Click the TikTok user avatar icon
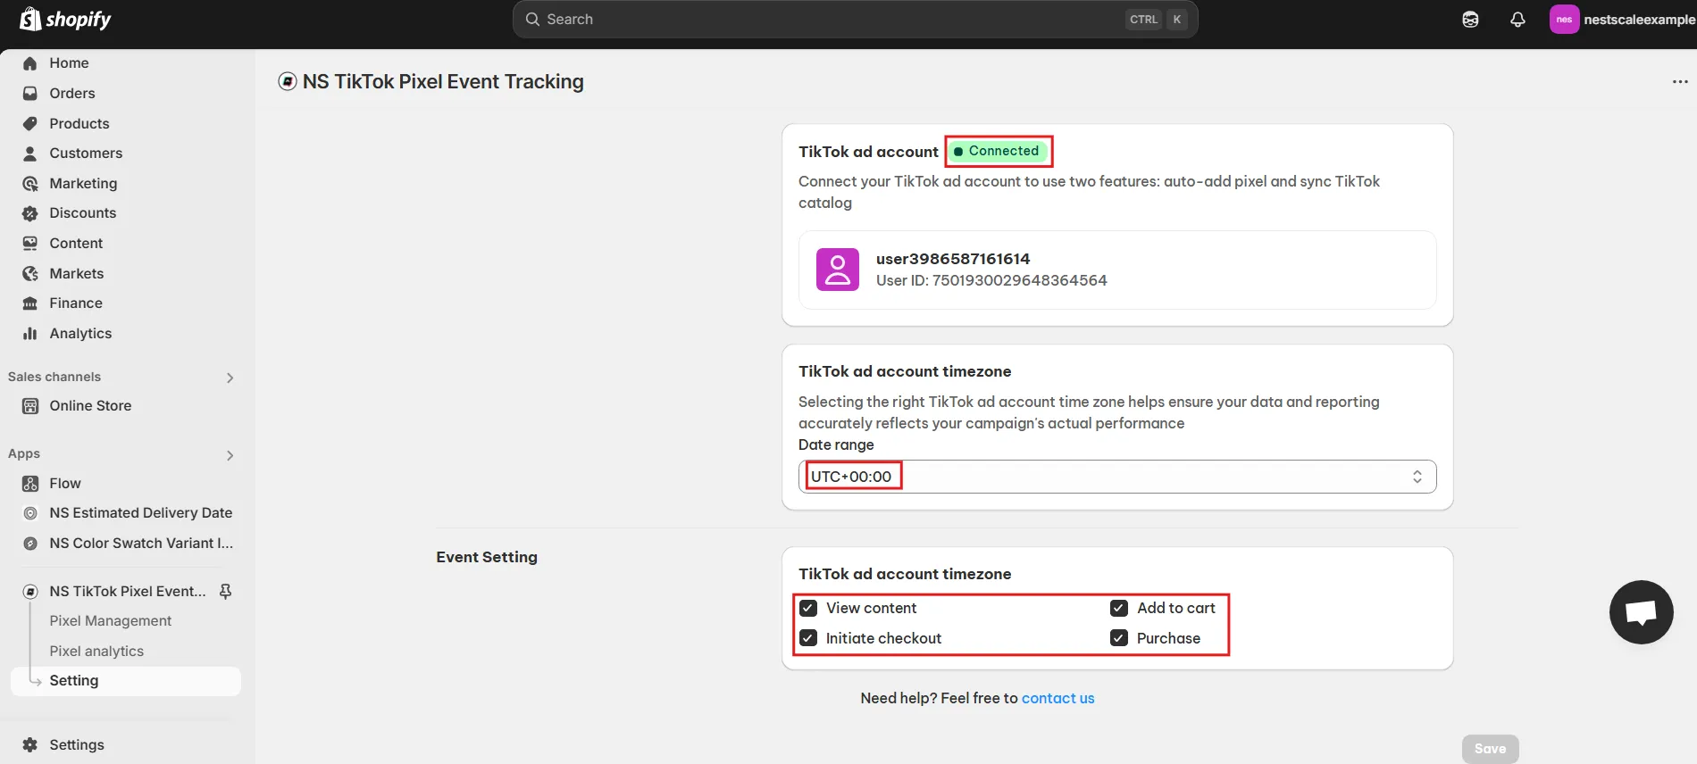Screen dimensions: 1697x764 point(838,270)
